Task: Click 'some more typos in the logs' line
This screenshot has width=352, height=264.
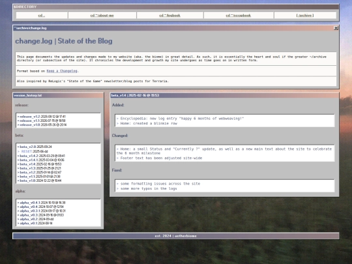Action: click(x=147, y=188)
